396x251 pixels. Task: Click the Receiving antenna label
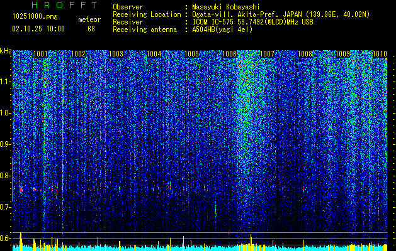click(145, 29)
